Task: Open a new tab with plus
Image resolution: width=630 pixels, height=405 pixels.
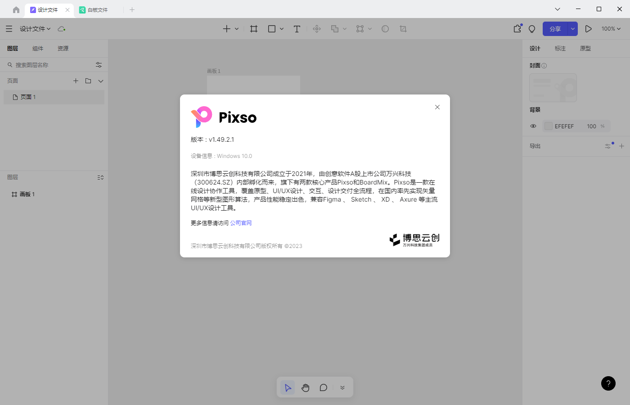Action: tap(132, 9)
